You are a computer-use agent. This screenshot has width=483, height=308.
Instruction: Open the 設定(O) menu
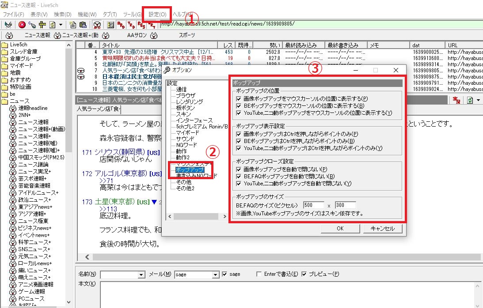pos(157,15)
